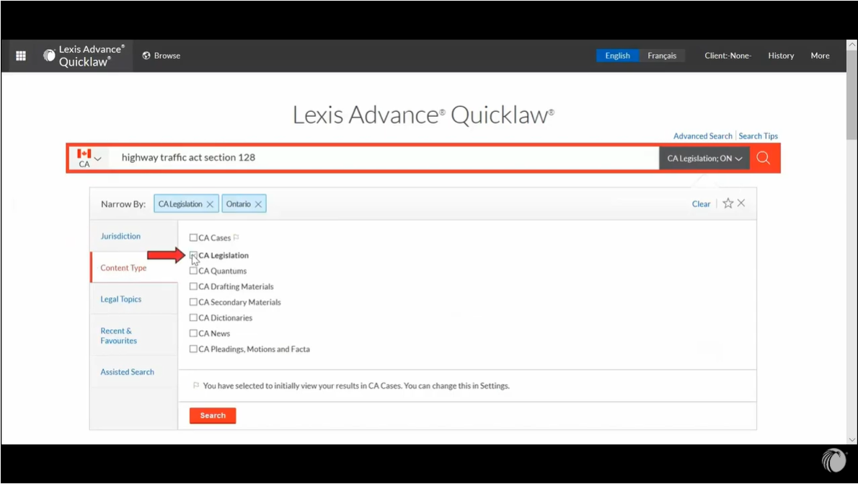858x484 pixels.
Task: Check the CA Quantums checkbox
Action: coord(193,270)
